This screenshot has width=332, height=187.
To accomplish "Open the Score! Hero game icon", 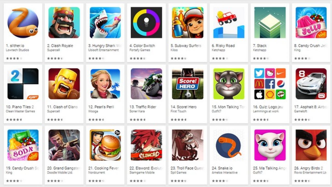I will pyautogui.click(x=188, y=84).
